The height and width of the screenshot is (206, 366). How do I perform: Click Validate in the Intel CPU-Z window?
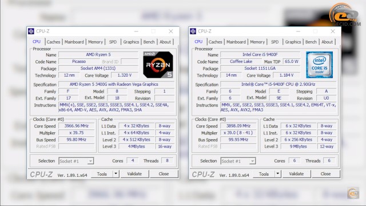(x=296, y=174)
